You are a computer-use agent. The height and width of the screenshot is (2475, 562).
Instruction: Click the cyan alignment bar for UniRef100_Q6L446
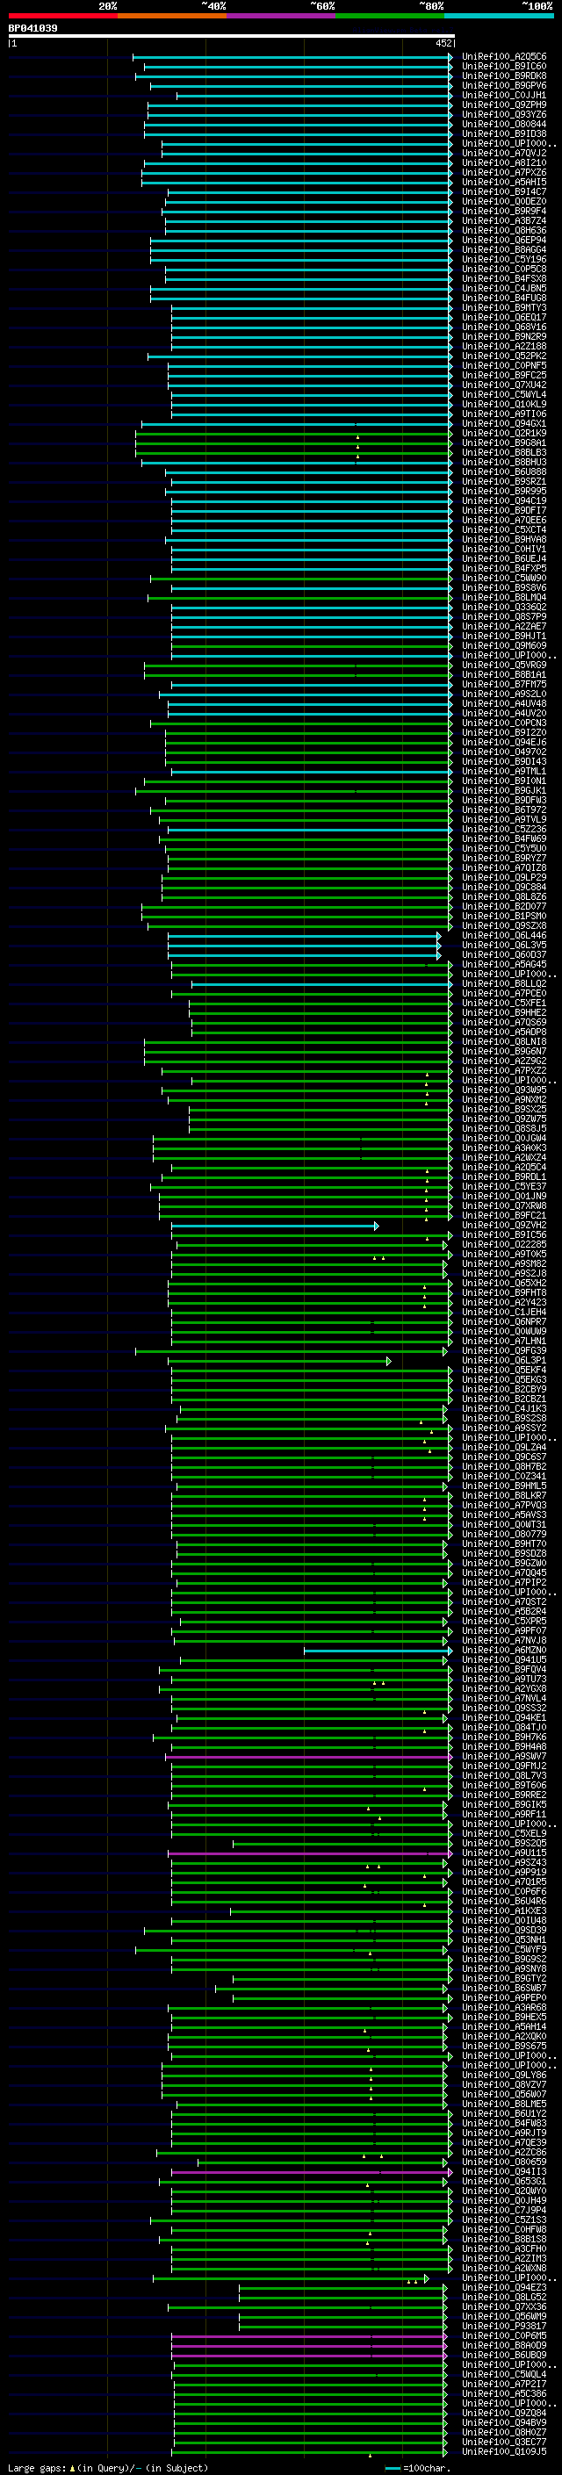(304, 936)
